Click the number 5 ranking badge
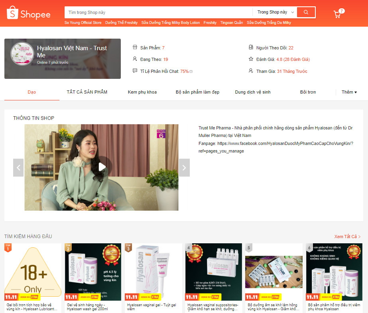This screenshot has width=368, height=313. [x=249, y=248]
